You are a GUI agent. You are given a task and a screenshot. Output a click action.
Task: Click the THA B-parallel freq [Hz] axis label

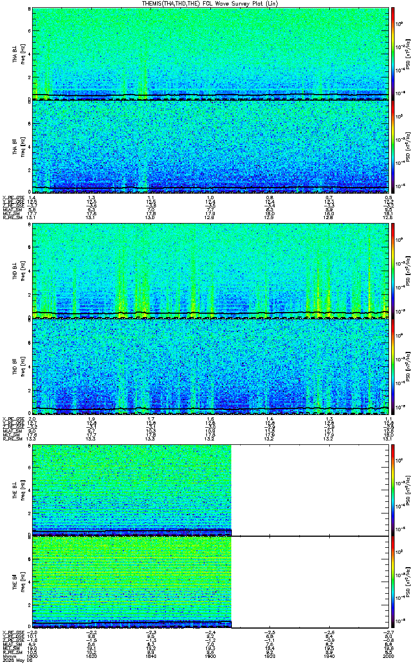point(22,147)
